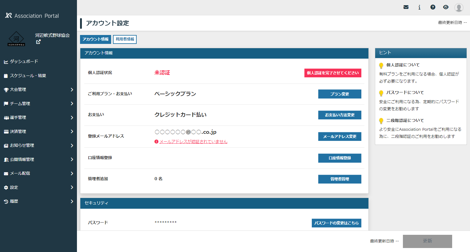This screenshot has width=470, height=252.
Task: Switch to the 利用者情報 tab
Action: (125, 39)
